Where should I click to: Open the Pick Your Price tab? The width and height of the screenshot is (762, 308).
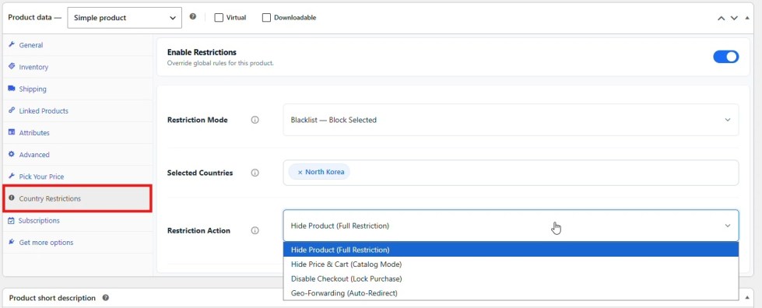point(78,177)
